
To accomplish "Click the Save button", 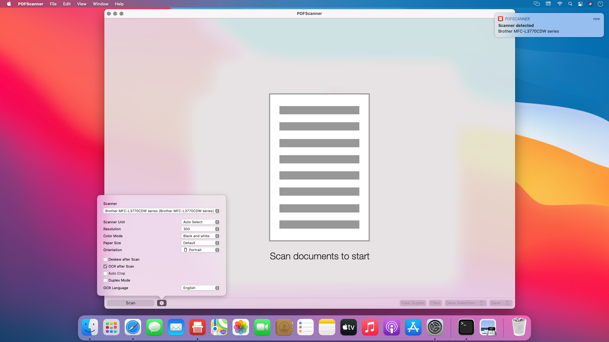I will tap(495, 303).
